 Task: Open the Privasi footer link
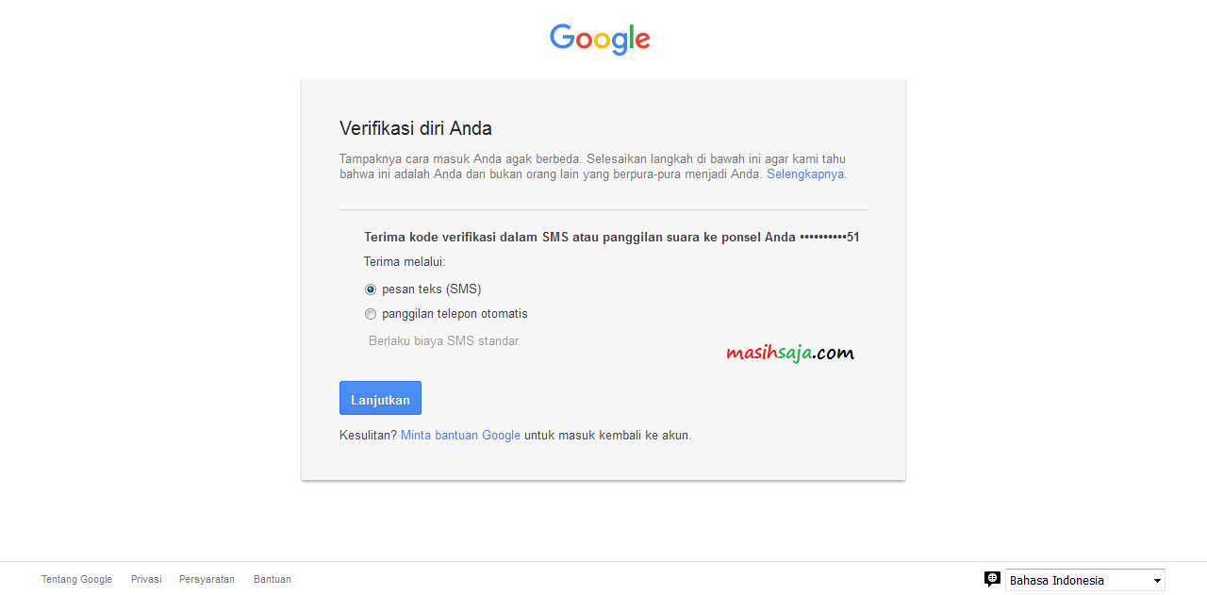(146, 580)
